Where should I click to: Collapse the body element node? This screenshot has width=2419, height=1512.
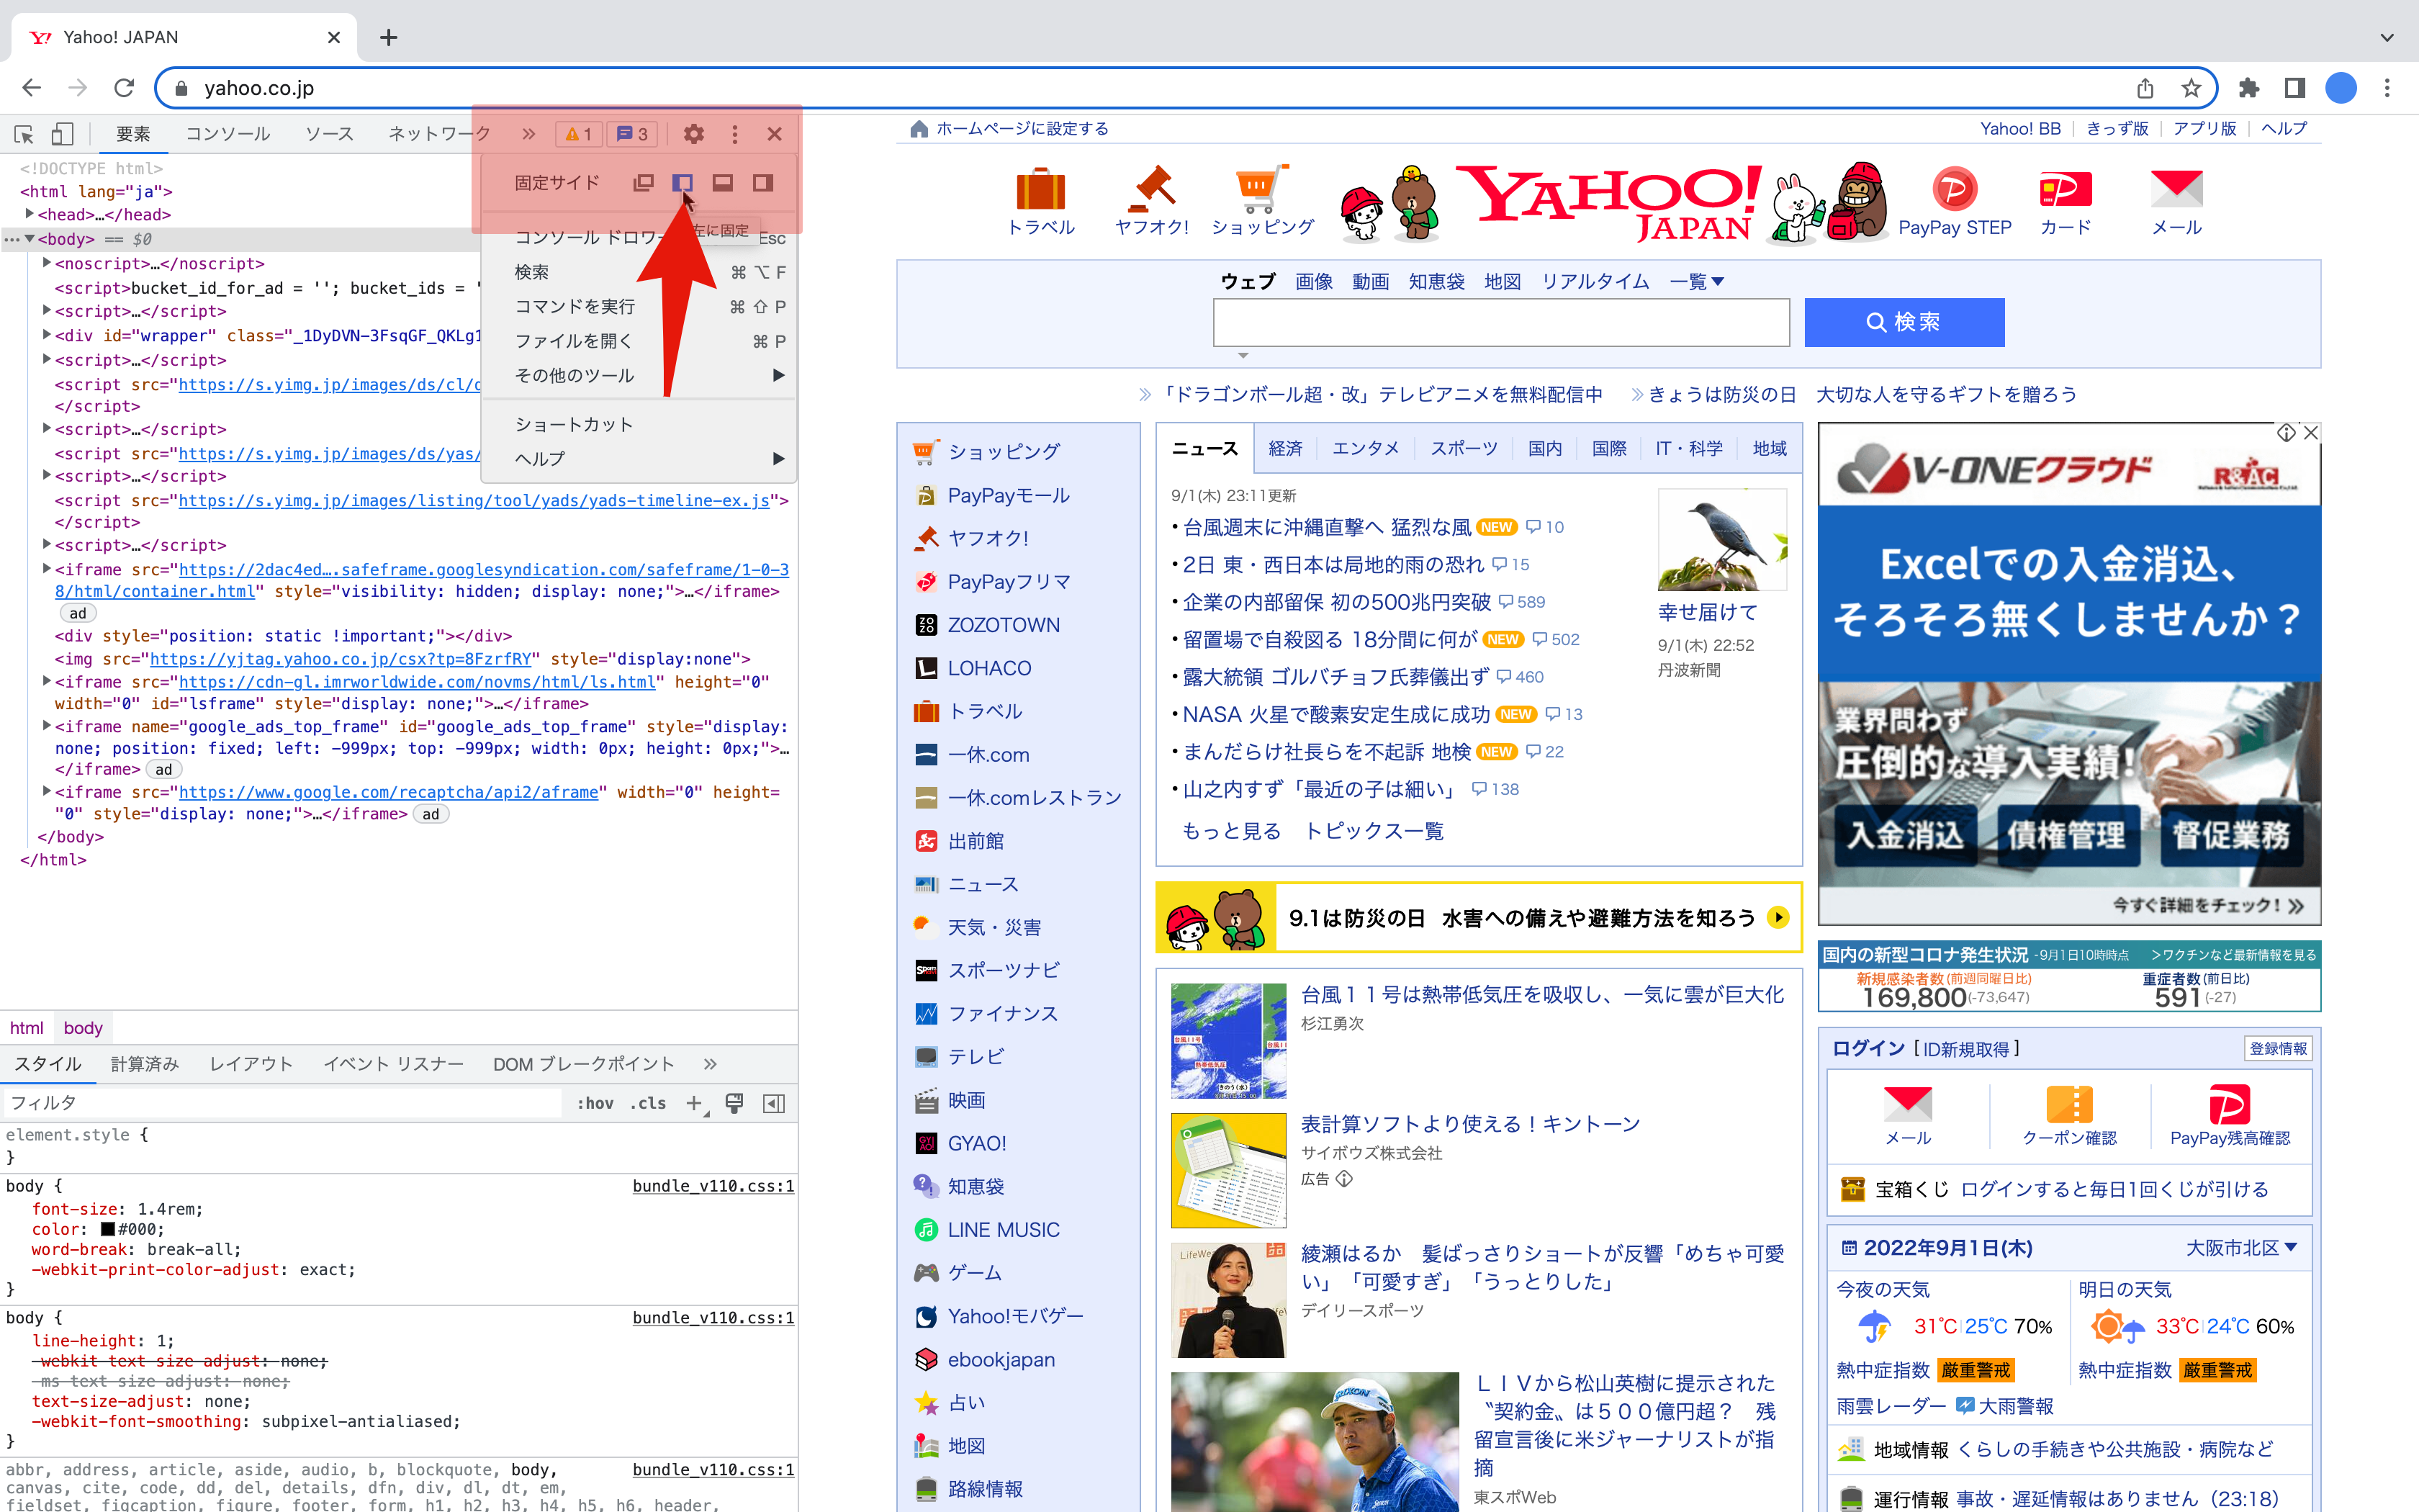(x=29, y=239)
